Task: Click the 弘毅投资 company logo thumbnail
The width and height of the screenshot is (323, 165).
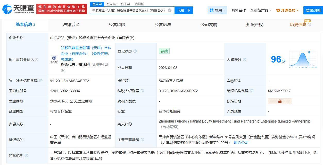Action: coord(54,59)
